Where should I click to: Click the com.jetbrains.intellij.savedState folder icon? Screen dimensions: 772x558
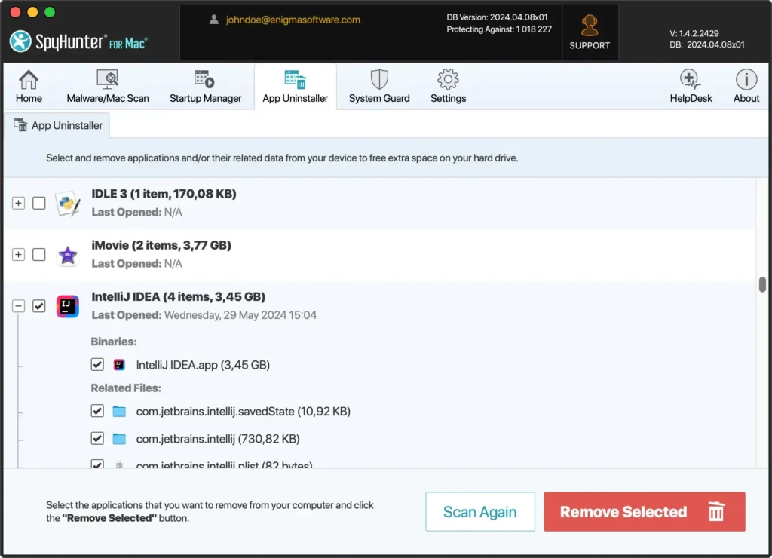click(119, 411)
